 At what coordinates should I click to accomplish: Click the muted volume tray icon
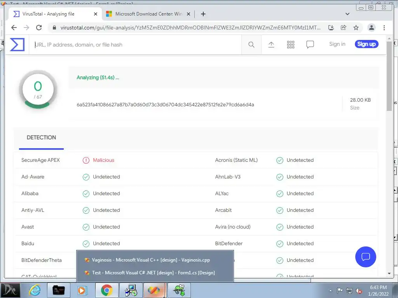tap(359, 291)
